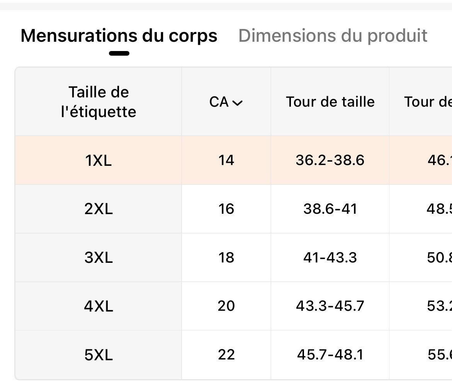Switch to Mensurations du corps tab

tap(119, 36)
